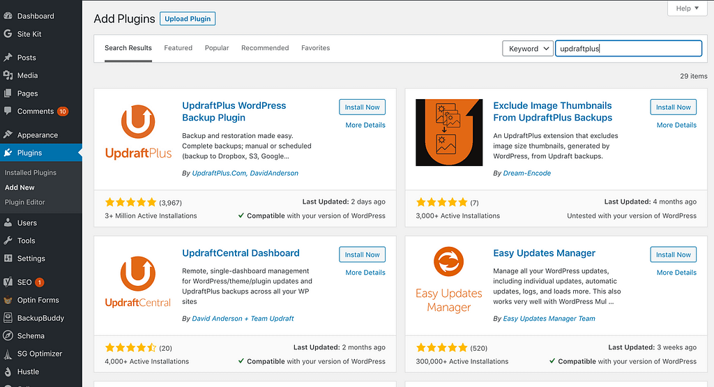
Task: Click the Media icon in sidebar
Action: tap(8, 75)
